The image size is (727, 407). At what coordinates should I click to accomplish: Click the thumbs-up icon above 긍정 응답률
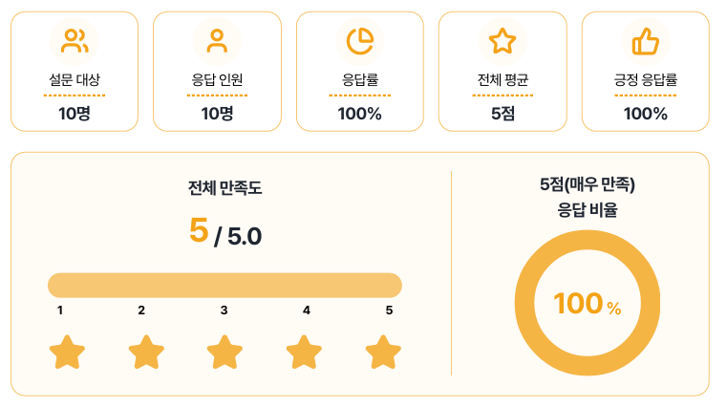[646, 41]
